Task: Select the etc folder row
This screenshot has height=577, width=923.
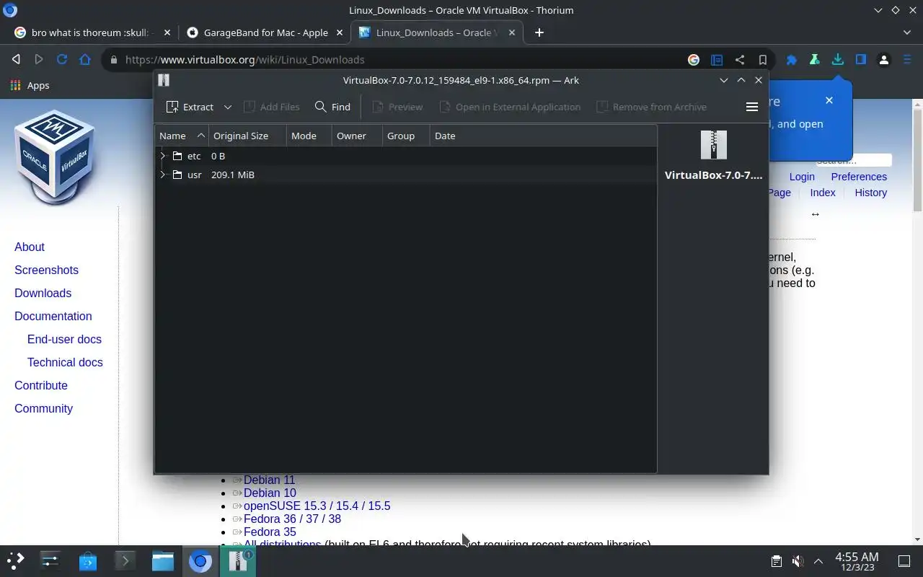Action: click(406, 156)
